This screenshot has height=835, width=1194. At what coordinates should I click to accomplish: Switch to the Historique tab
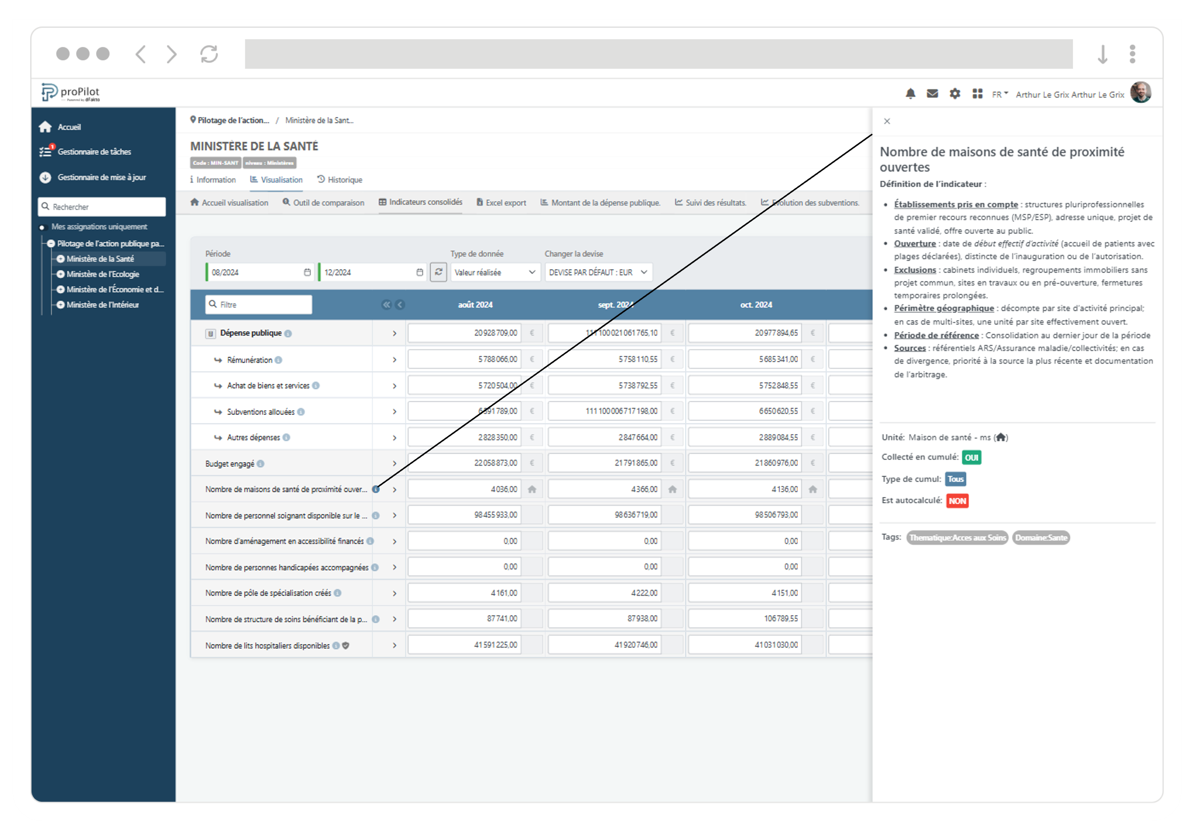340,180
